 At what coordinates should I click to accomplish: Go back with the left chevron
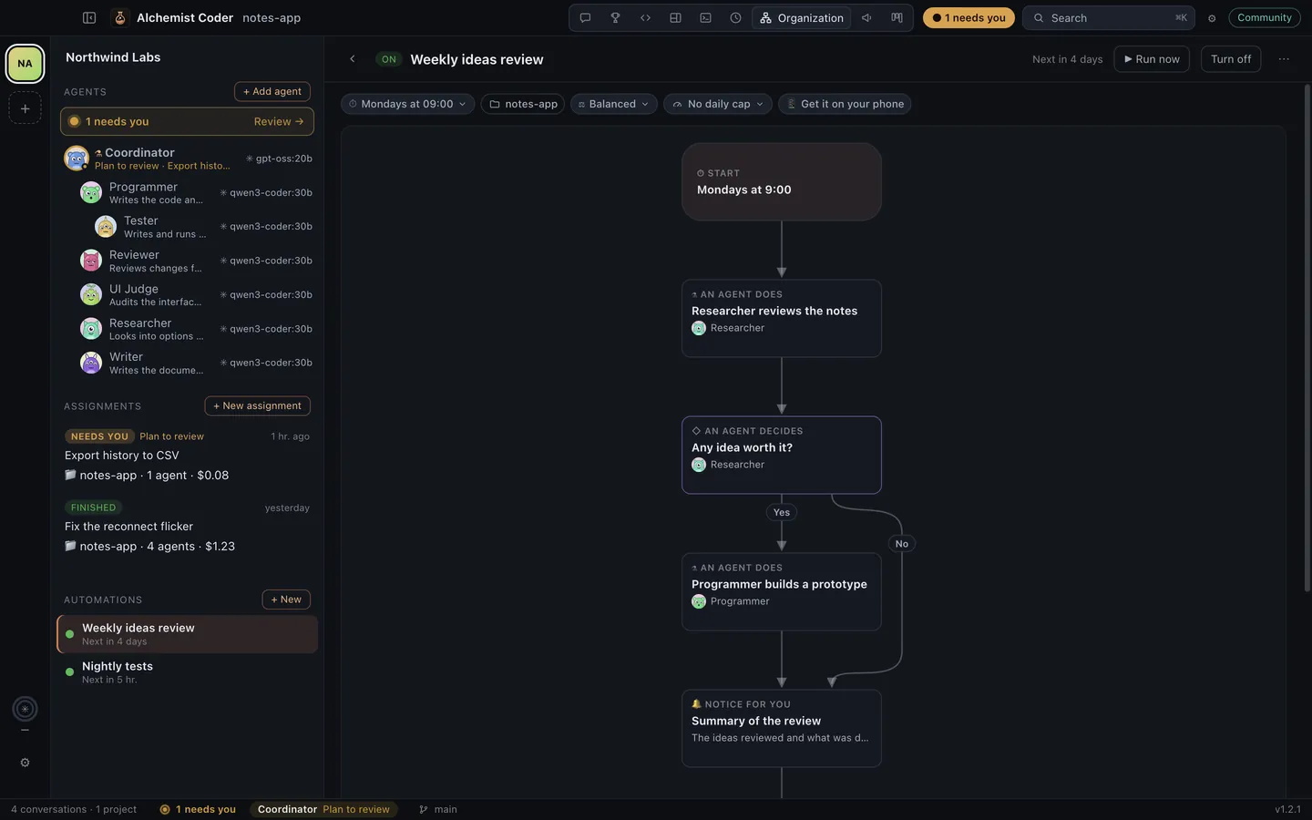[x=353, y=59]
